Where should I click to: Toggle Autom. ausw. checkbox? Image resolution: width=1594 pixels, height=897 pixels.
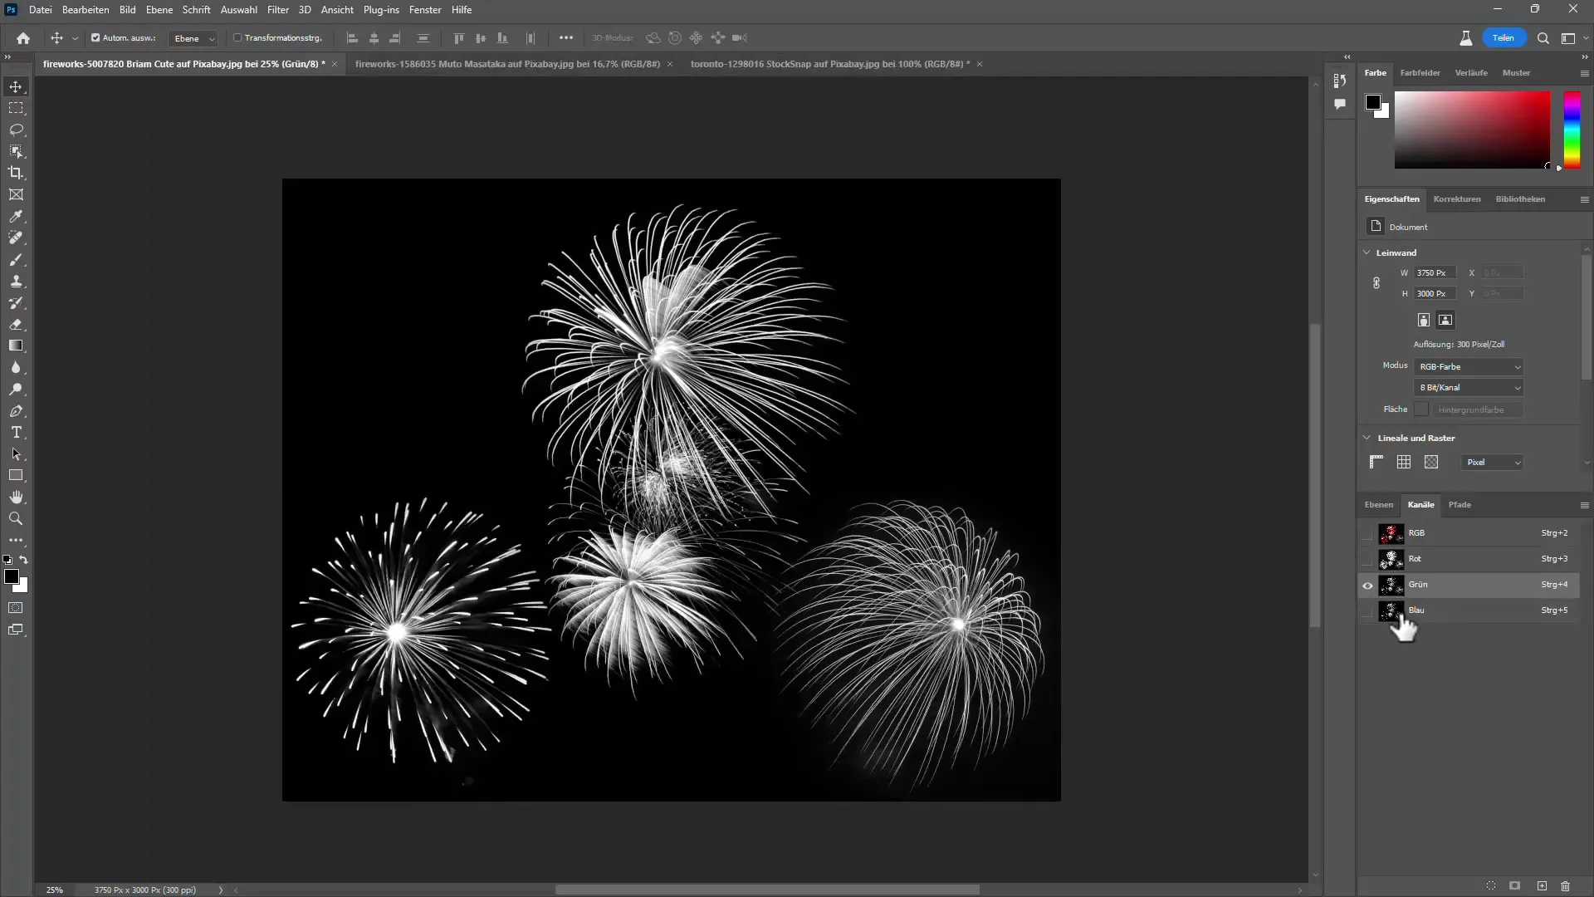[95, 38]
